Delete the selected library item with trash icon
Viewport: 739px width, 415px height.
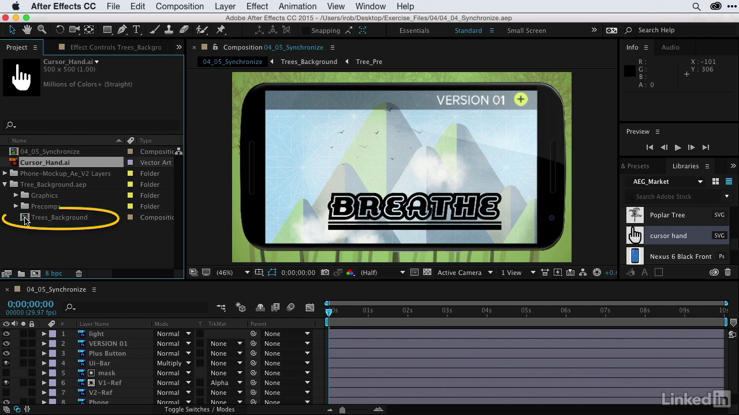727,272
